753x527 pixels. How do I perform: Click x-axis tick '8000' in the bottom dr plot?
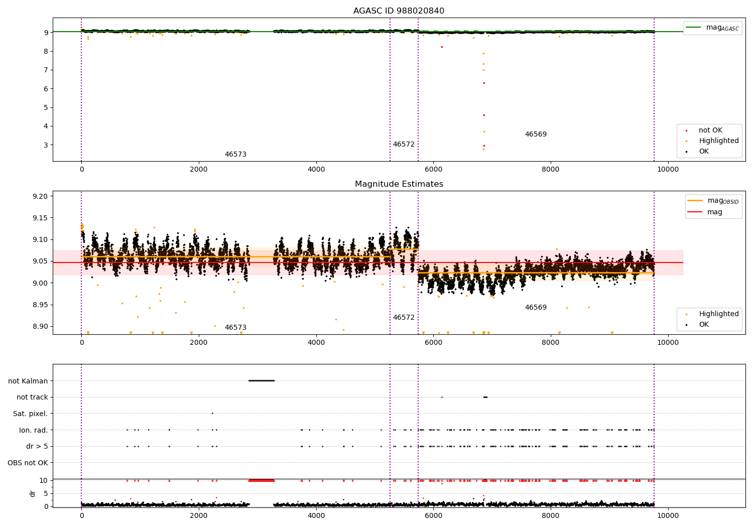(550, 516)
